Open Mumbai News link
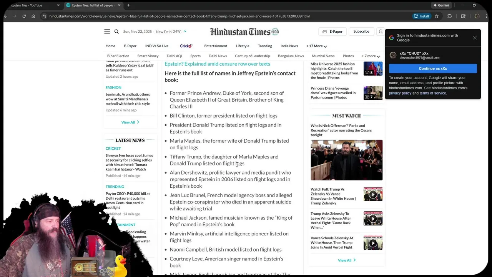The height and width of the screenshot is (277, 492). pos(323,56)
